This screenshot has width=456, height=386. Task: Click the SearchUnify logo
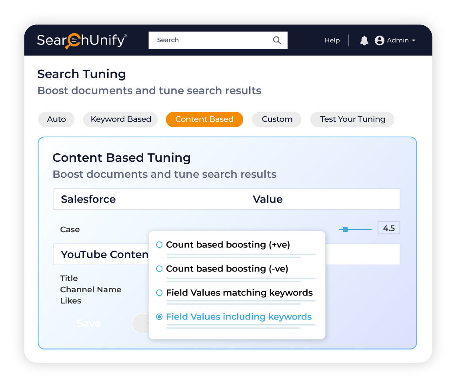(82, 40)
